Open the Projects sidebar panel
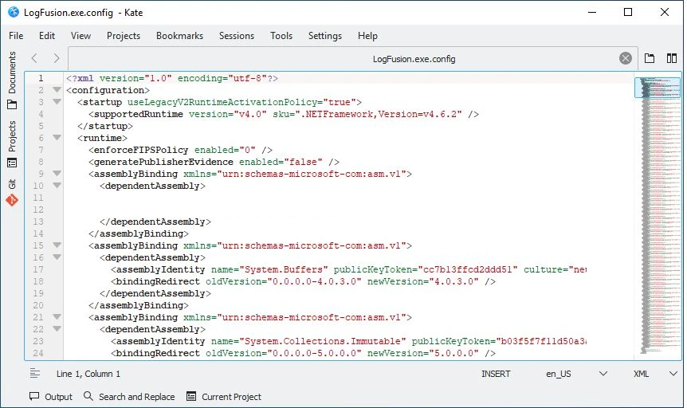Image resolution: width=687 pixels, height=408 pixels. point(12,144)
